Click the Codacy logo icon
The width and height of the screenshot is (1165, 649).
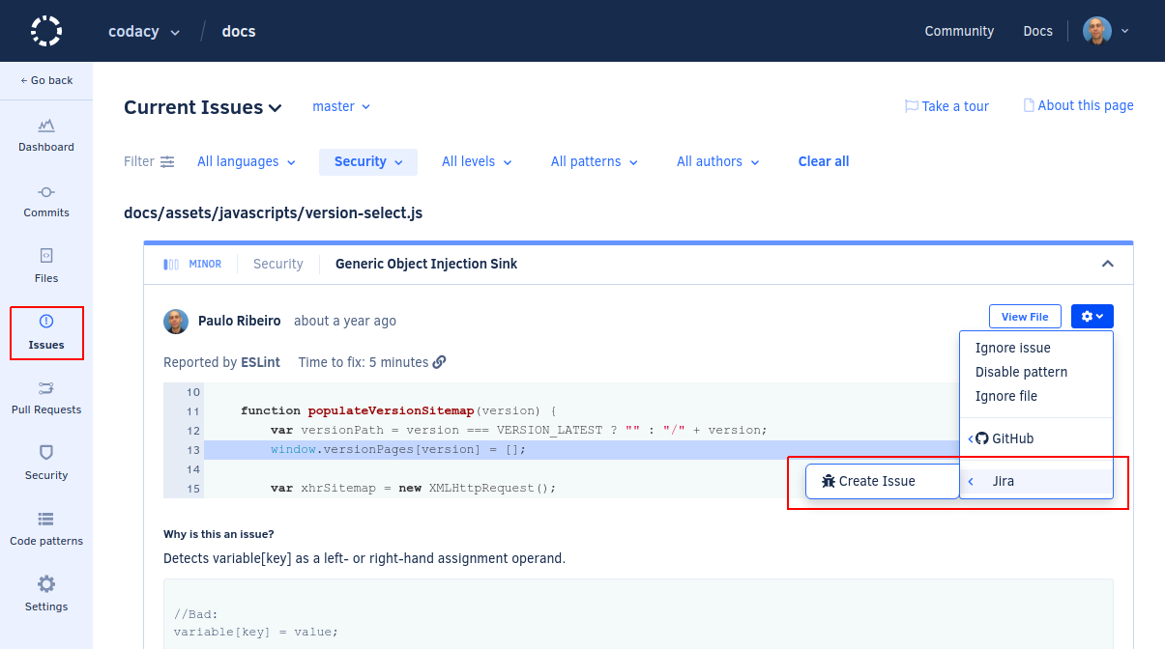pyautogui.click(x=46, y=31)
